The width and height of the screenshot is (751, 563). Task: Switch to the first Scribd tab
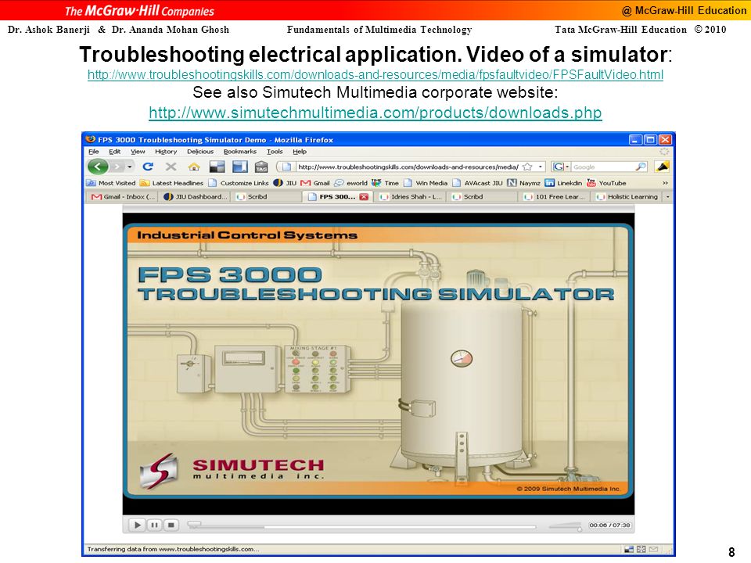pyautogui.click(x=268, y=197)
